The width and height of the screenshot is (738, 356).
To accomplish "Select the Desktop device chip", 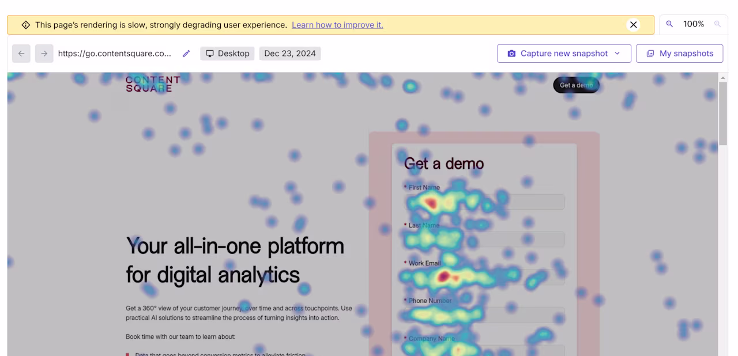I will click(x=227, y=54).
